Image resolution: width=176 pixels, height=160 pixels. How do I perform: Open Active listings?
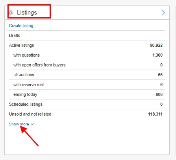22,45
